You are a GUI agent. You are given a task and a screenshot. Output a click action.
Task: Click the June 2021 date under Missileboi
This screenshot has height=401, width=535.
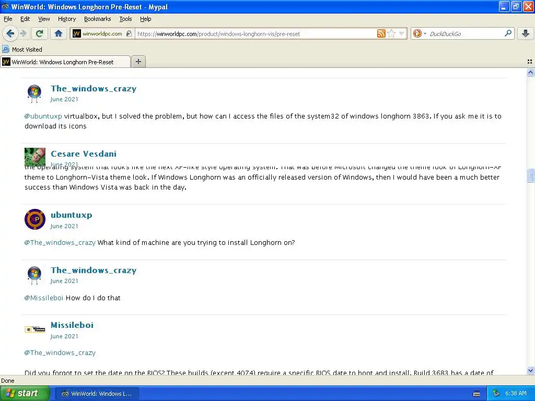64,336
